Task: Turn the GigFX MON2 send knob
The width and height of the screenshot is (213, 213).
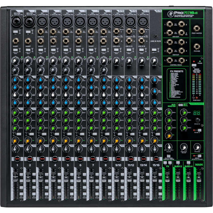Action: click(183, 120)
